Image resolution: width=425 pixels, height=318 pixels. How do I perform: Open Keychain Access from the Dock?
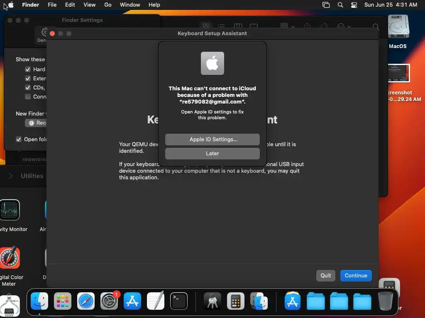click(x=212, y=301)
